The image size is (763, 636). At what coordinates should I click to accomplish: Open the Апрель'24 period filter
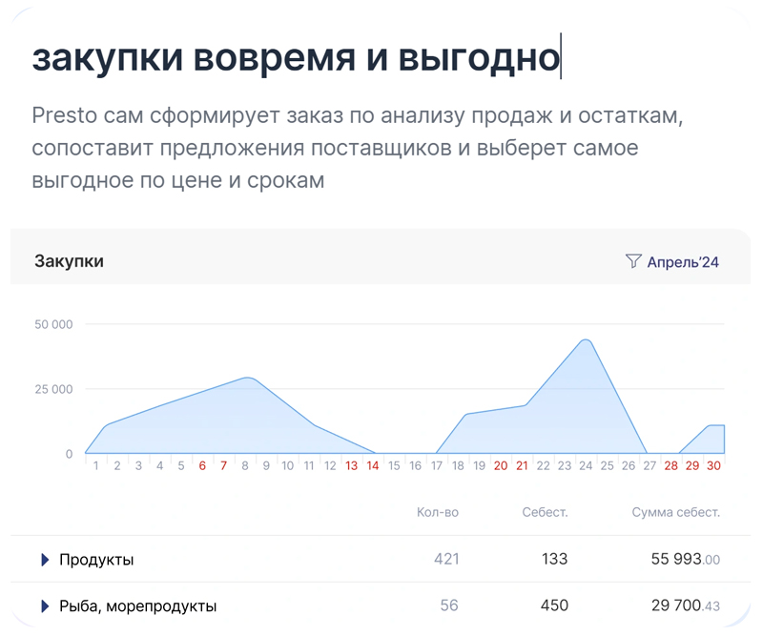click(683, 262)
